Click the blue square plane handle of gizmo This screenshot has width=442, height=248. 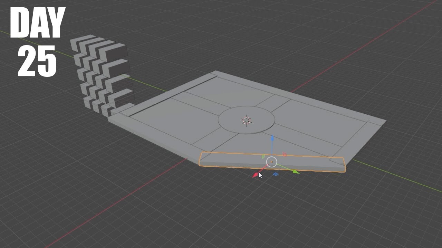[276, 174]
